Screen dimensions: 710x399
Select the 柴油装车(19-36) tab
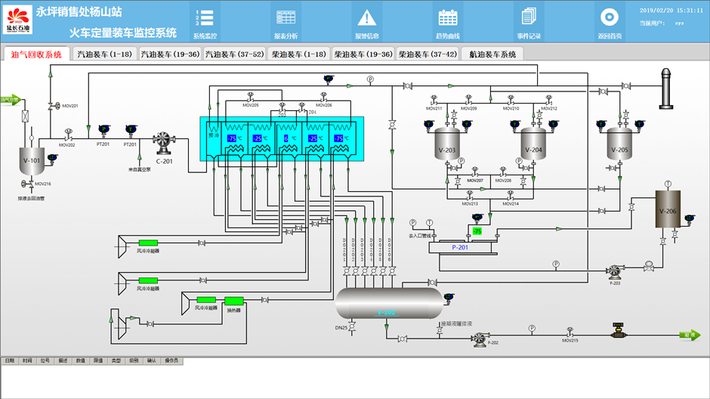pyautogui.click(x=363, y=54)
